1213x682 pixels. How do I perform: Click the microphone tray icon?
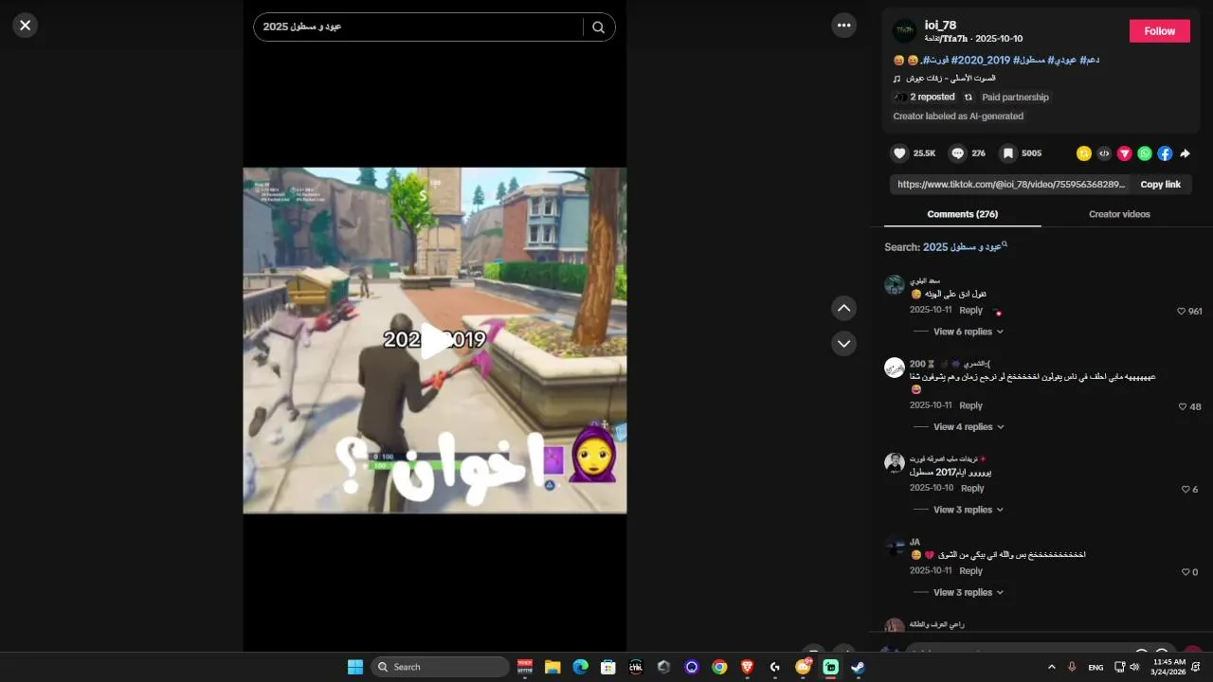pyautogui.click(x=1072, y=667)
